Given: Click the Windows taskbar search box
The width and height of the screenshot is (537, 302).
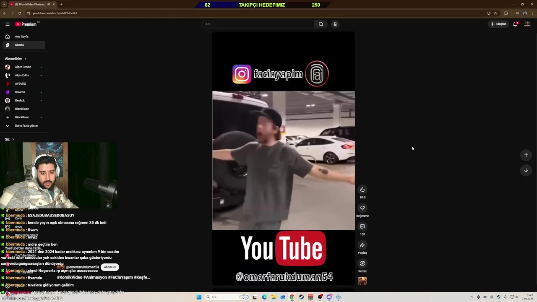Looking at the screenshot, I should 227,297.
